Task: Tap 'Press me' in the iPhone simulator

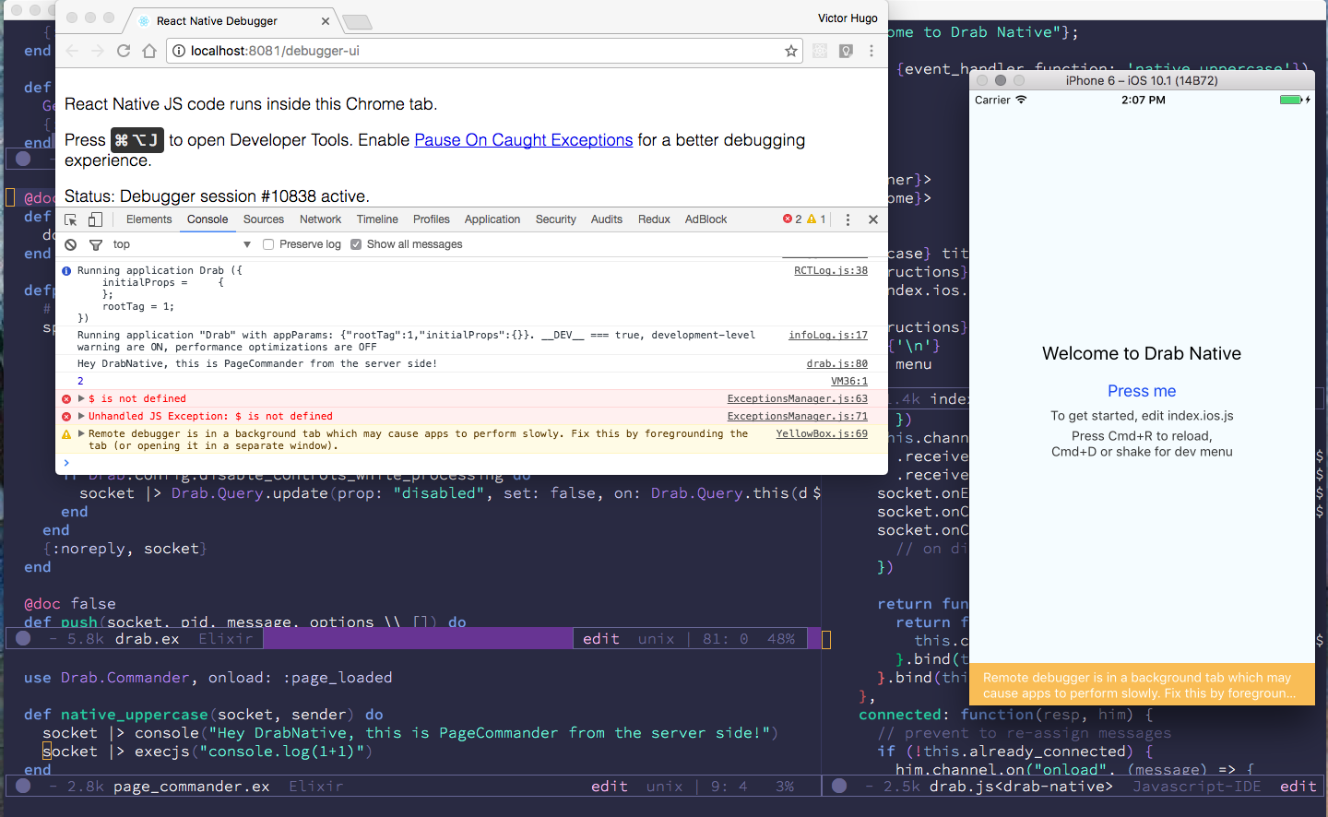Action: [1142, 391]
